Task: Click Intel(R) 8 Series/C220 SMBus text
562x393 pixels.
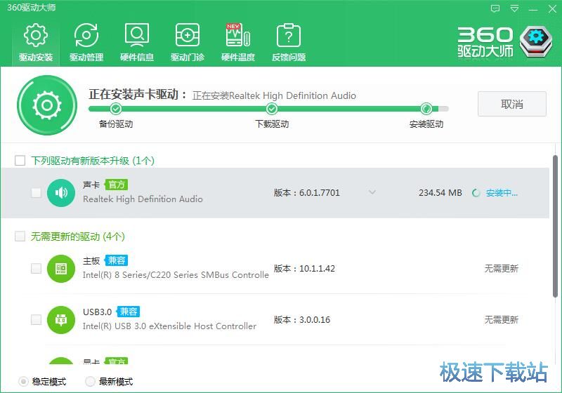Action: (x=176, y=275)
